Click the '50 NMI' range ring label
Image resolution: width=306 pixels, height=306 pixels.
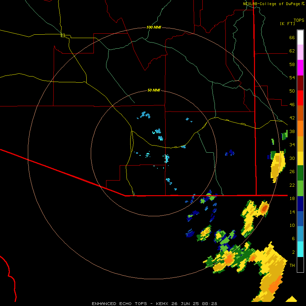154,90
